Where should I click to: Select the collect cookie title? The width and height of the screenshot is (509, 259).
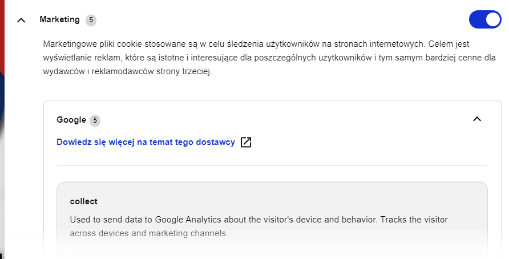(x=84, y=201)
